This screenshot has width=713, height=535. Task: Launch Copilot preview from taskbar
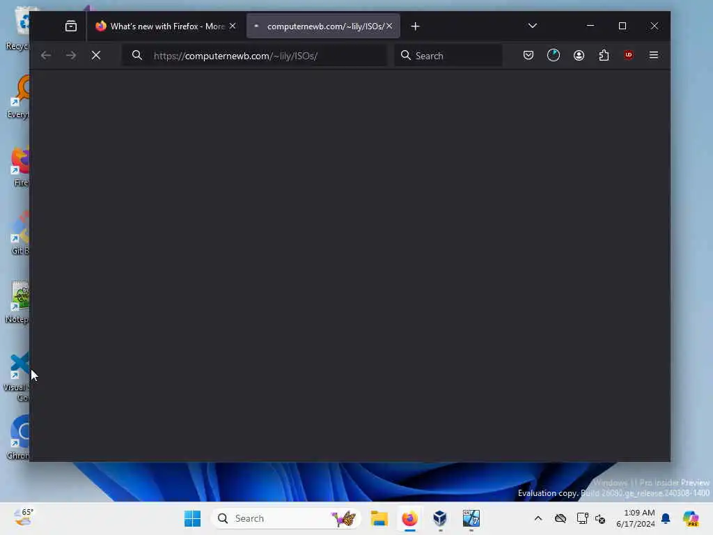pyautogui.click(x=691, y=518)
